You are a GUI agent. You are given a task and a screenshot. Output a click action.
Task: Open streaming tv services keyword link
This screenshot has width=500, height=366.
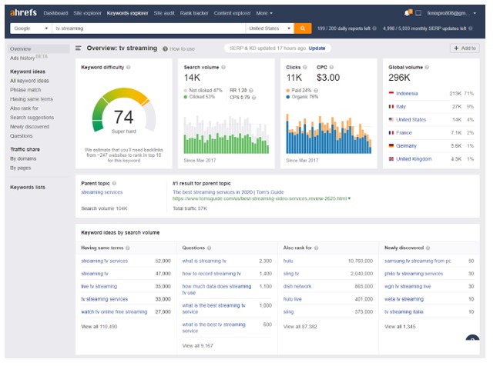tap(104, 261)
